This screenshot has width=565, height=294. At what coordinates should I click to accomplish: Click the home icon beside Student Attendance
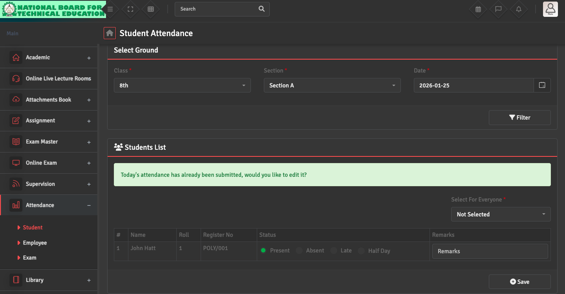point(110,33)
